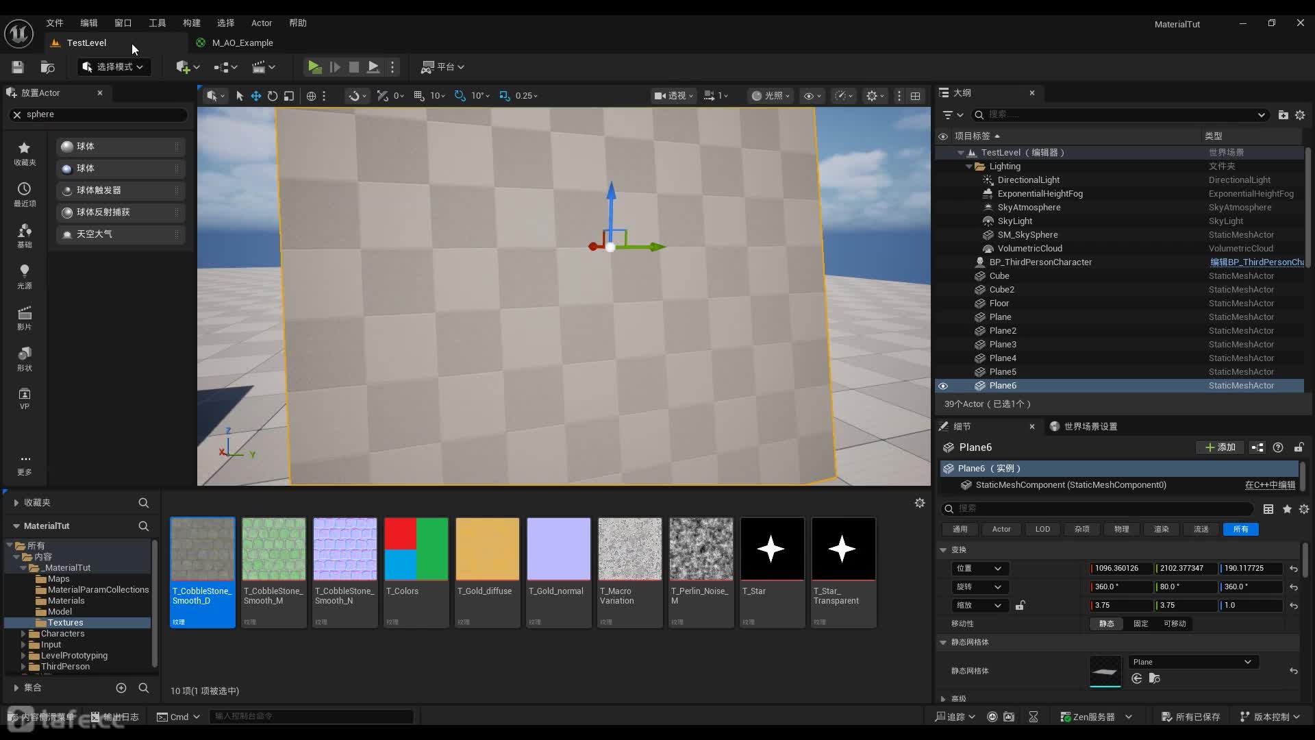This screenshot has width=1315, height=740.
Task: Switch to M_AO_Example tab
Action: pyautogui.click(x=242, y=42)
